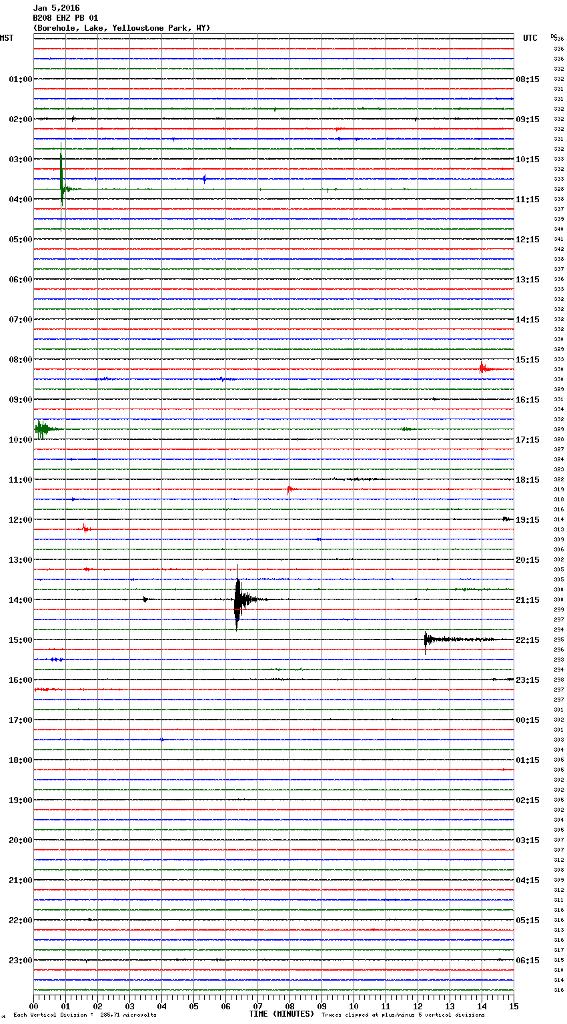The image size is (567, 1024).
Task: Click the 00:15 UTC time label
Action: 528,720
